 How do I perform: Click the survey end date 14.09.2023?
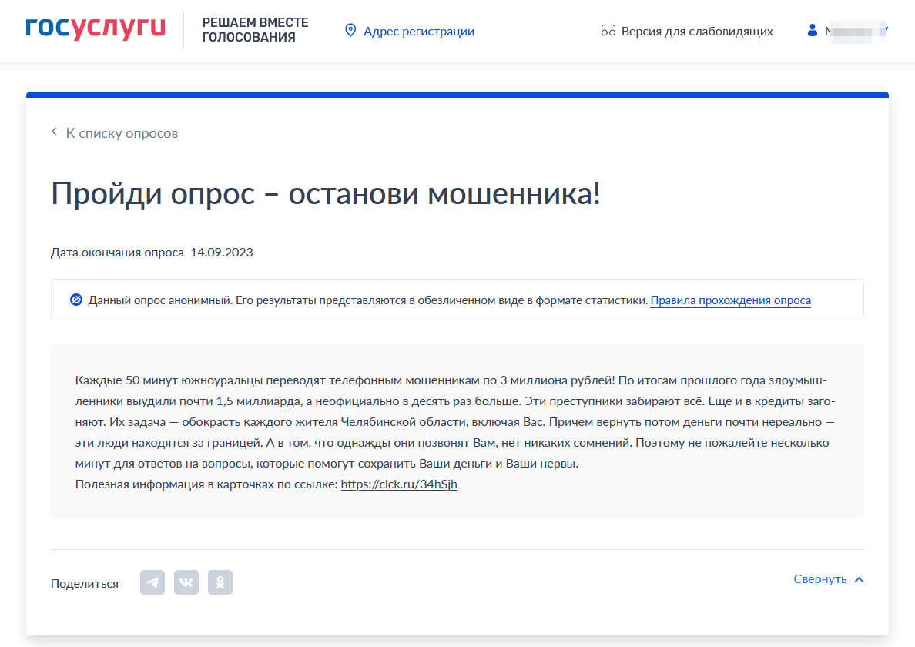click(222, 253)
